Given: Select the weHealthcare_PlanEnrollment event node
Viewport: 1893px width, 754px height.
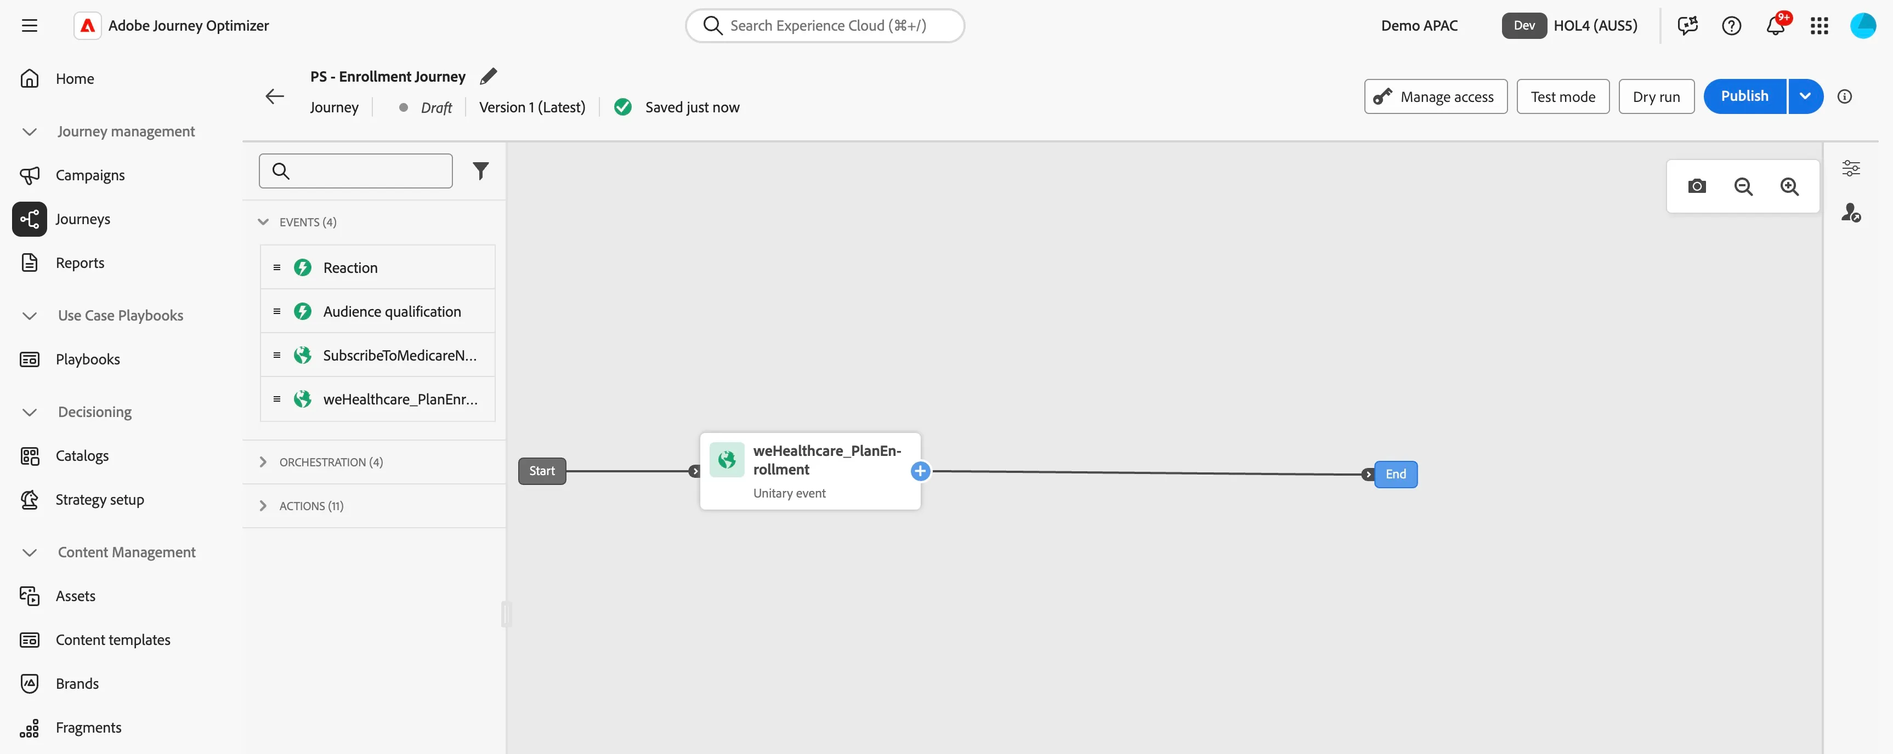Looking at the screenshot, I should click(810, 471).
